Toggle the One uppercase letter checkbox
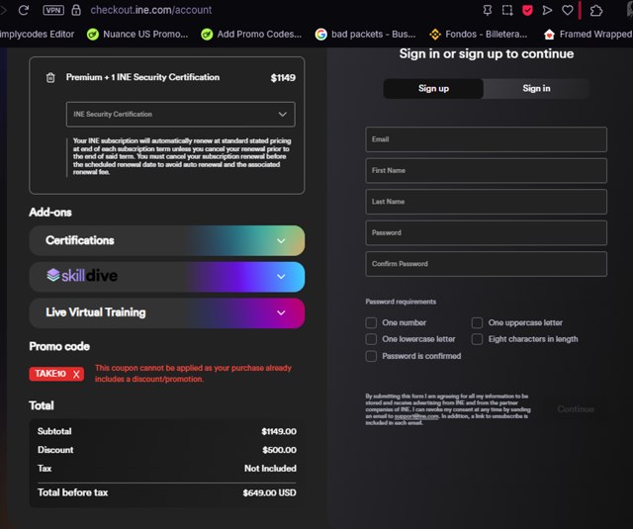This screenshot has width=633, height=529. [478, 323]
